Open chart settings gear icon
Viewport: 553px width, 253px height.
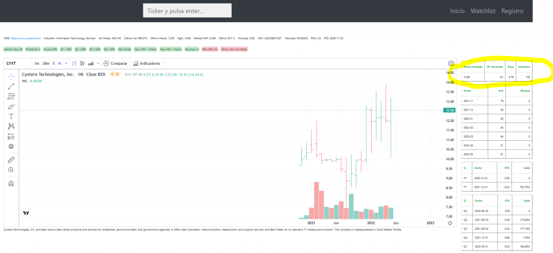coord(450,222)
